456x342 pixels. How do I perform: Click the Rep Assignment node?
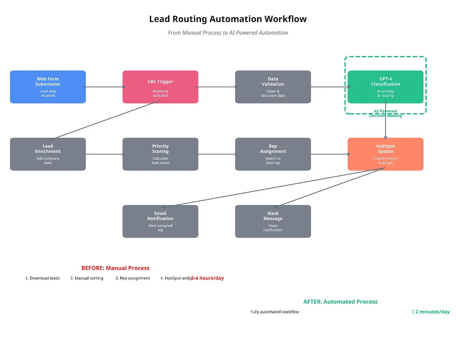click(273, 154)
